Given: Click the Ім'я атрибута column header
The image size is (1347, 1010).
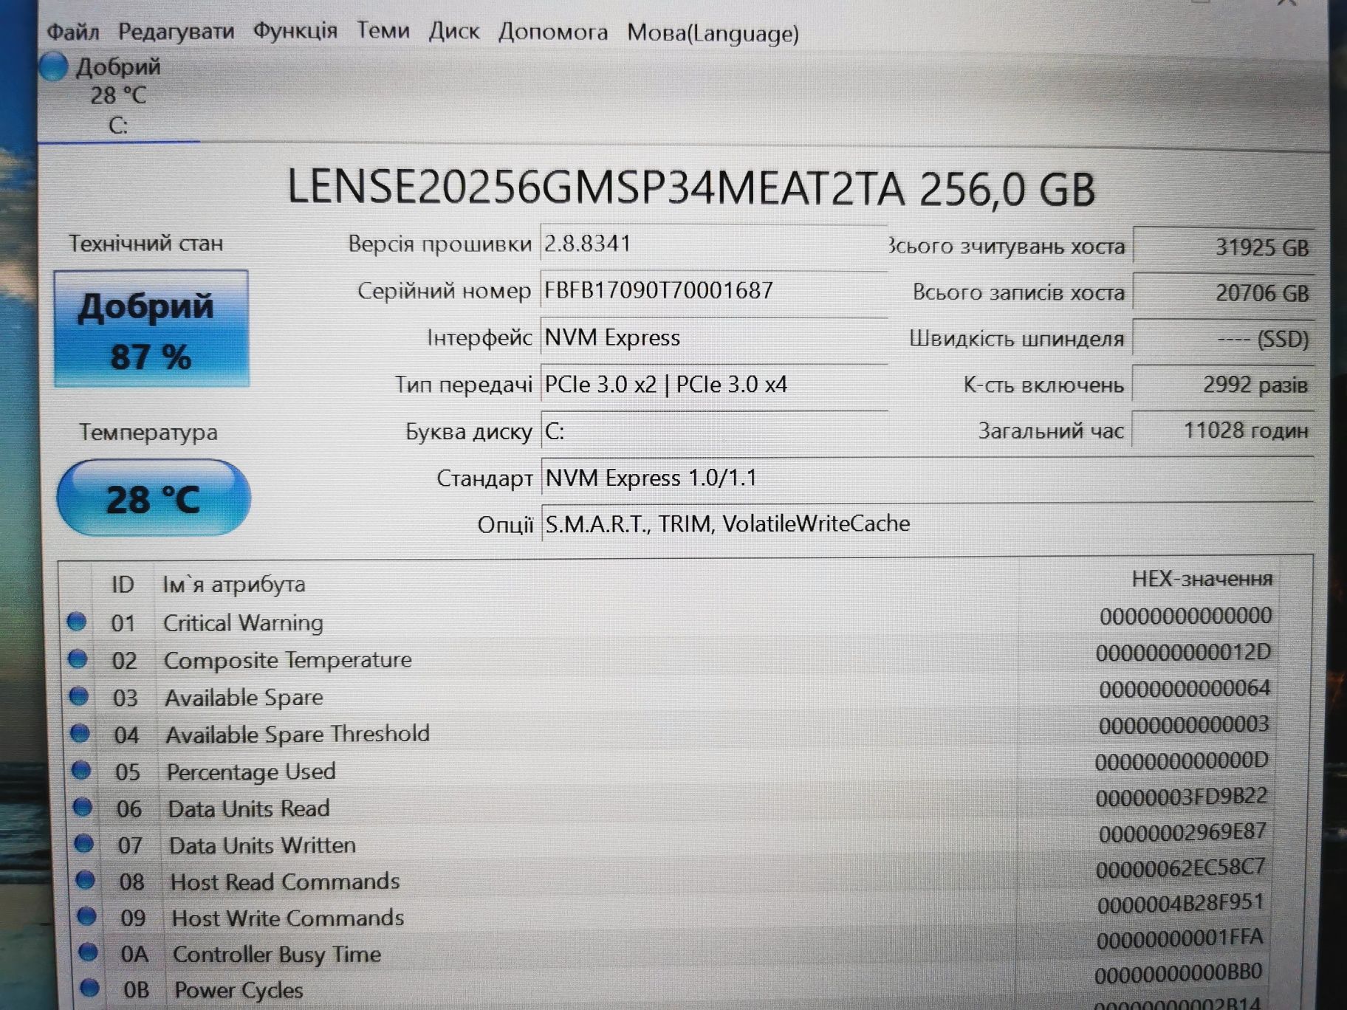Looking at the screenshot, I should tap(233, 584).
